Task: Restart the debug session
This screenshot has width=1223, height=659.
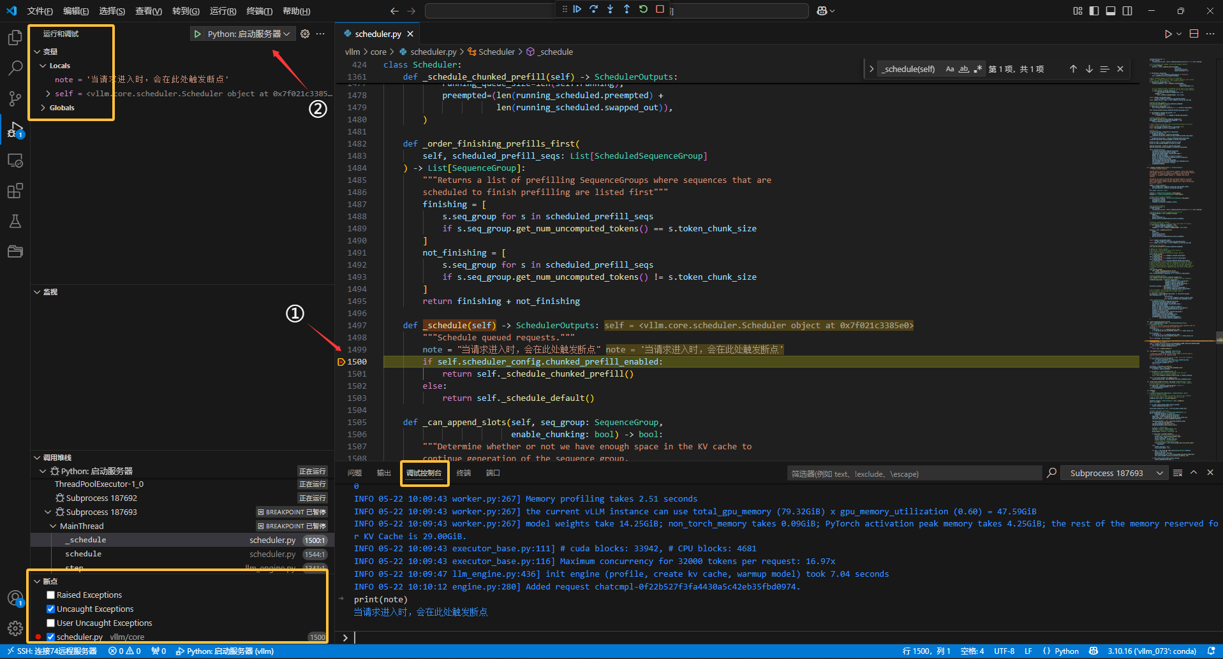Action: coord(643,9)
